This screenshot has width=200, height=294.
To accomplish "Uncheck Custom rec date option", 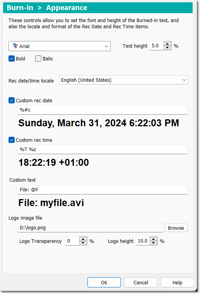I will coord(12,100).
